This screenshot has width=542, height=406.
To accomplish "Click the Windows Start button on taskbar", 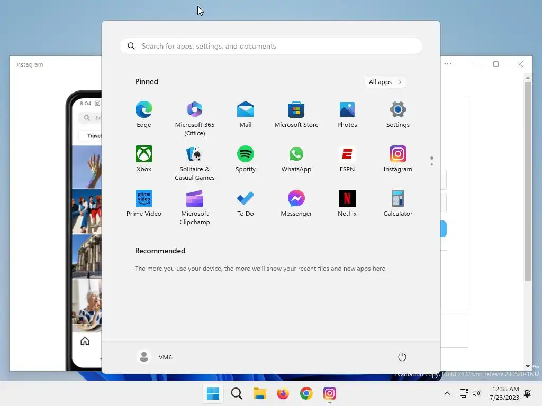I will (x=213, y=393).
